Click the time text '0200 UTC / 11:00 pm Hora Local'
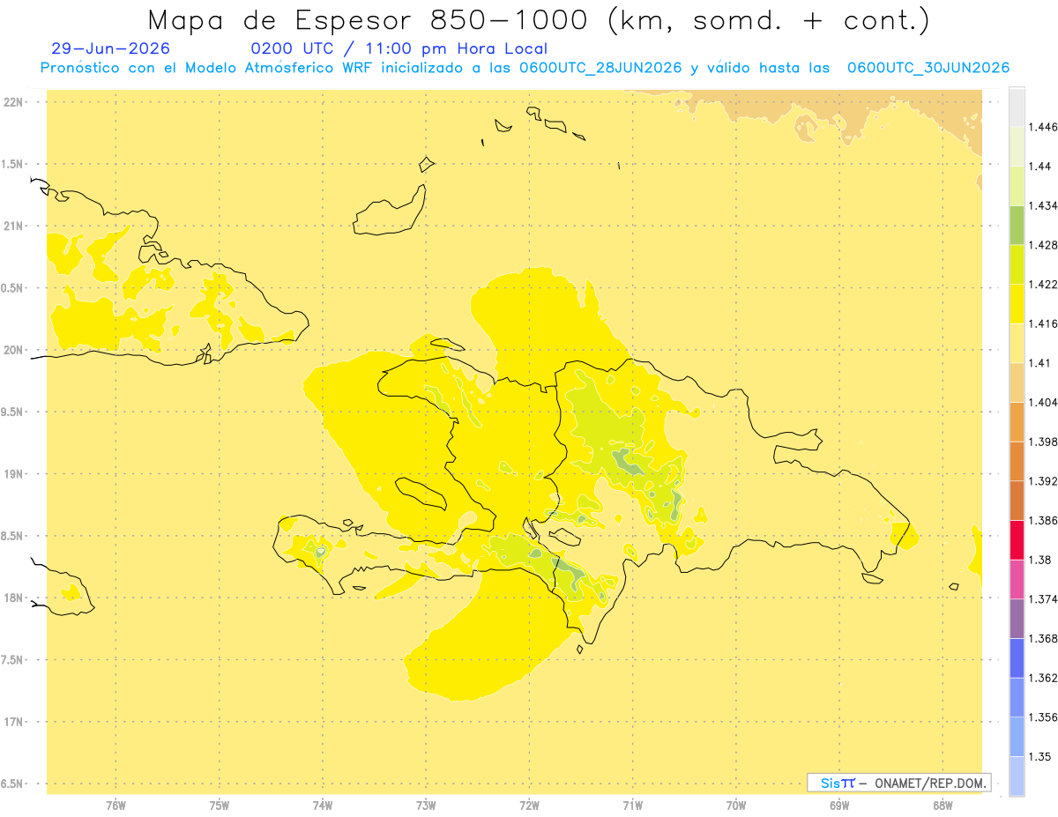 coord(399,48)
